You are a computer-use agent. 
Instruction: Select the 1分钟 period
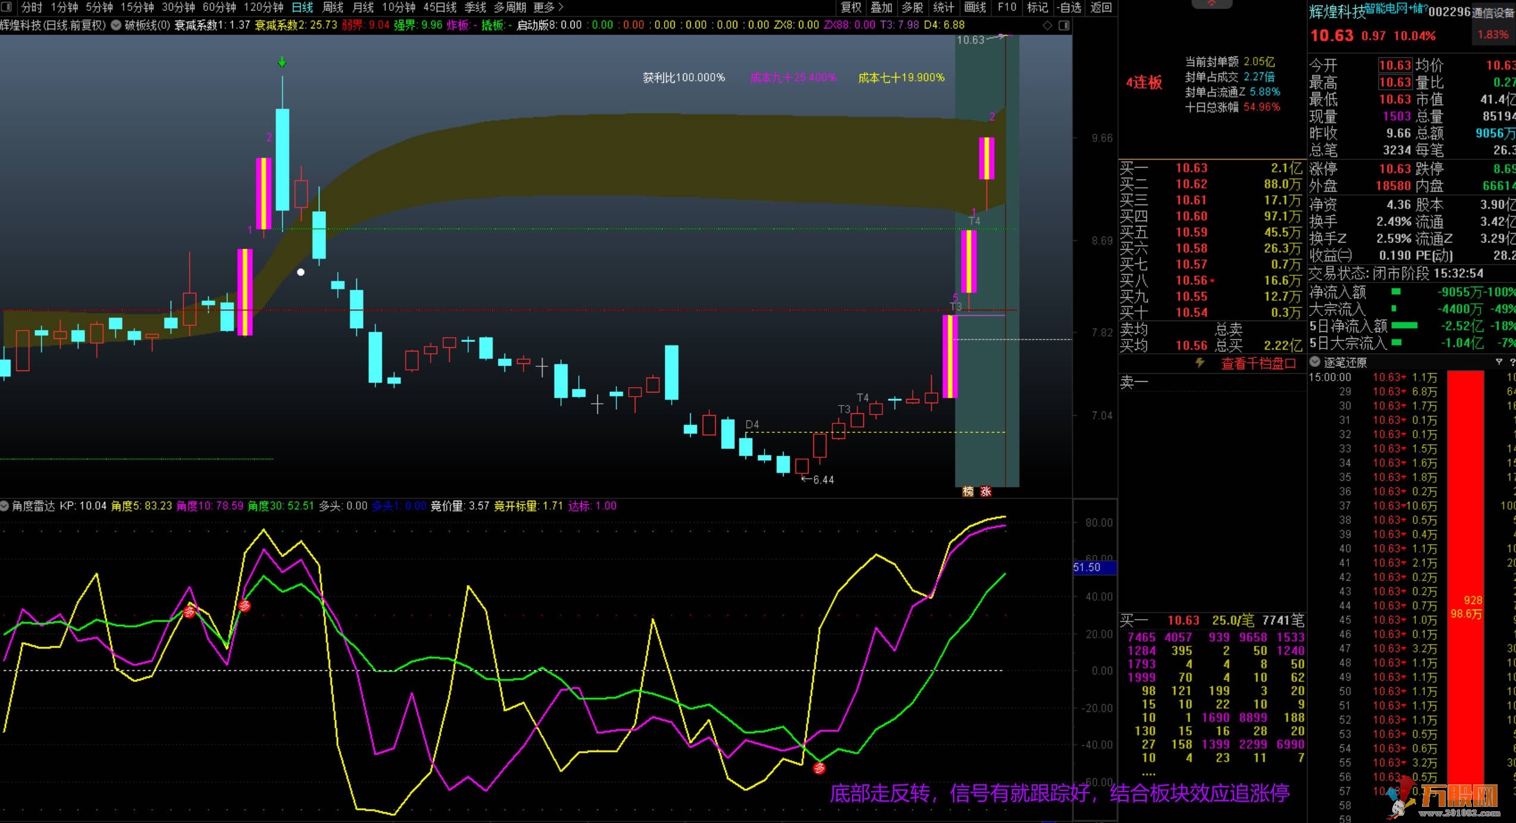click(x=64, y=7)
